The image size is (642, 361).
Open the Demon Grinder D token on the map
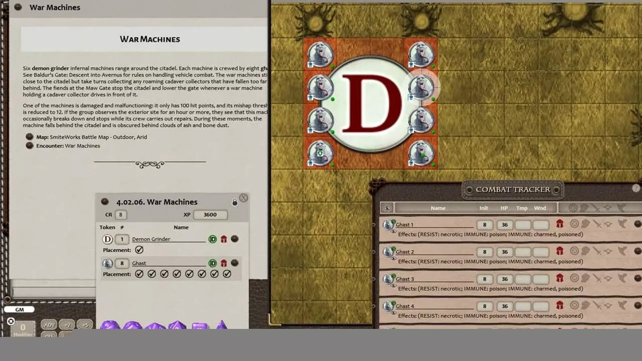pyautogui.click(x=371, y=104)
